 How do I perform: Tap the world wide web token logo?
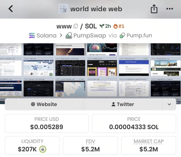[63, 9]
